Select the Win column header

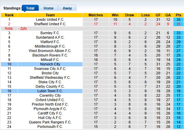[115, 15]
